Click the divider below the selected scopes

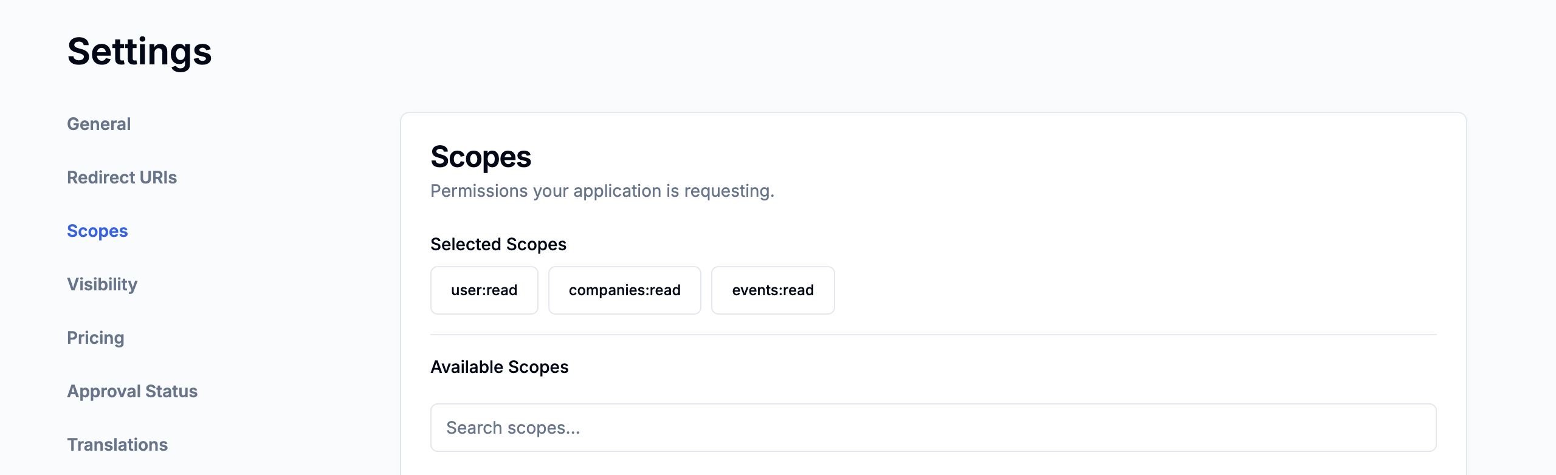click(933, 335)
